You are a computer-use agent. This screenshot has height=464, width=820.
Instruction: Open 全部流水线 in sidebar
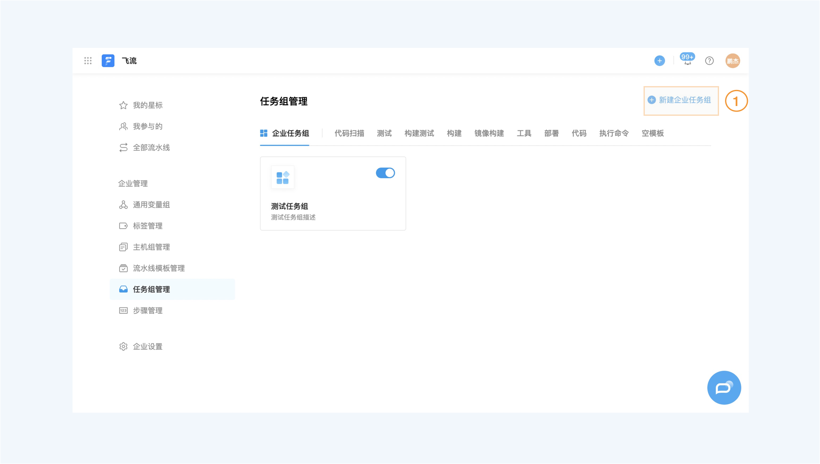coord(151,148)
